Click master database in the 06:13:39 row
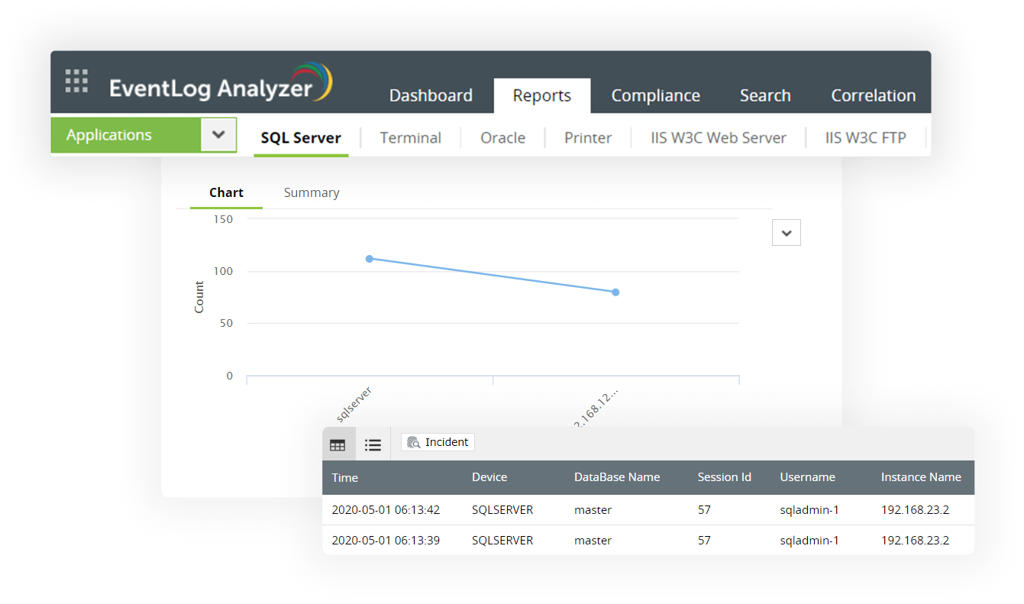Image resolution: width=1024 pixels, height=604 pixels. (x=593, y=541)
